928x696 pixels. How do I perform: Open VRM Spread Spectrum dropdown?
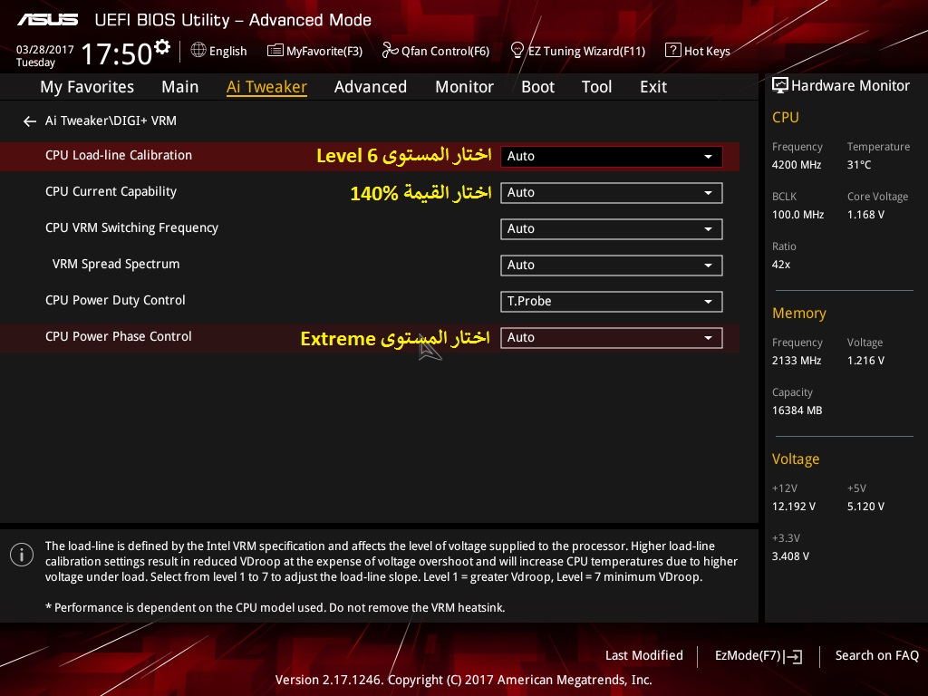[x=612, y=266]
